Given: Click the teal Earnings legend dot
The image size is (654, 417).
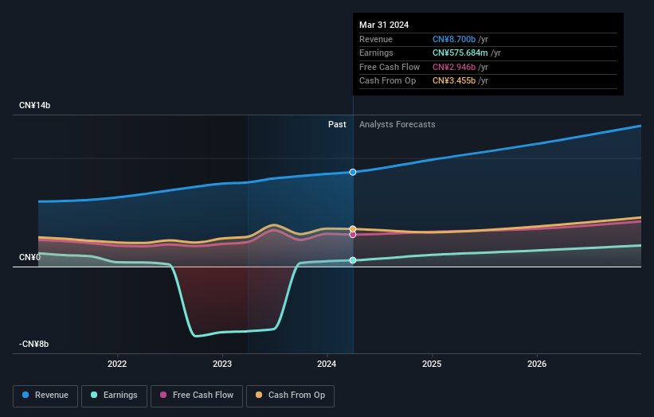Looking at the screenshot, I should pos(94,395).
